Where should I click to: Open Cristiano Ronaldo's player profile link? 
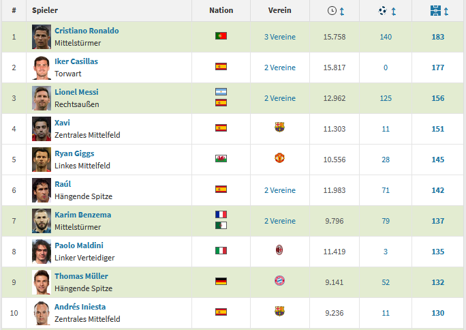[x=87, y=31]
